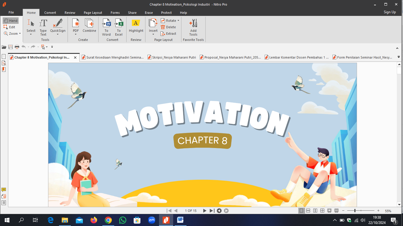
Task: Click the Add Tools icon
Action: click(x=193, y=27)
